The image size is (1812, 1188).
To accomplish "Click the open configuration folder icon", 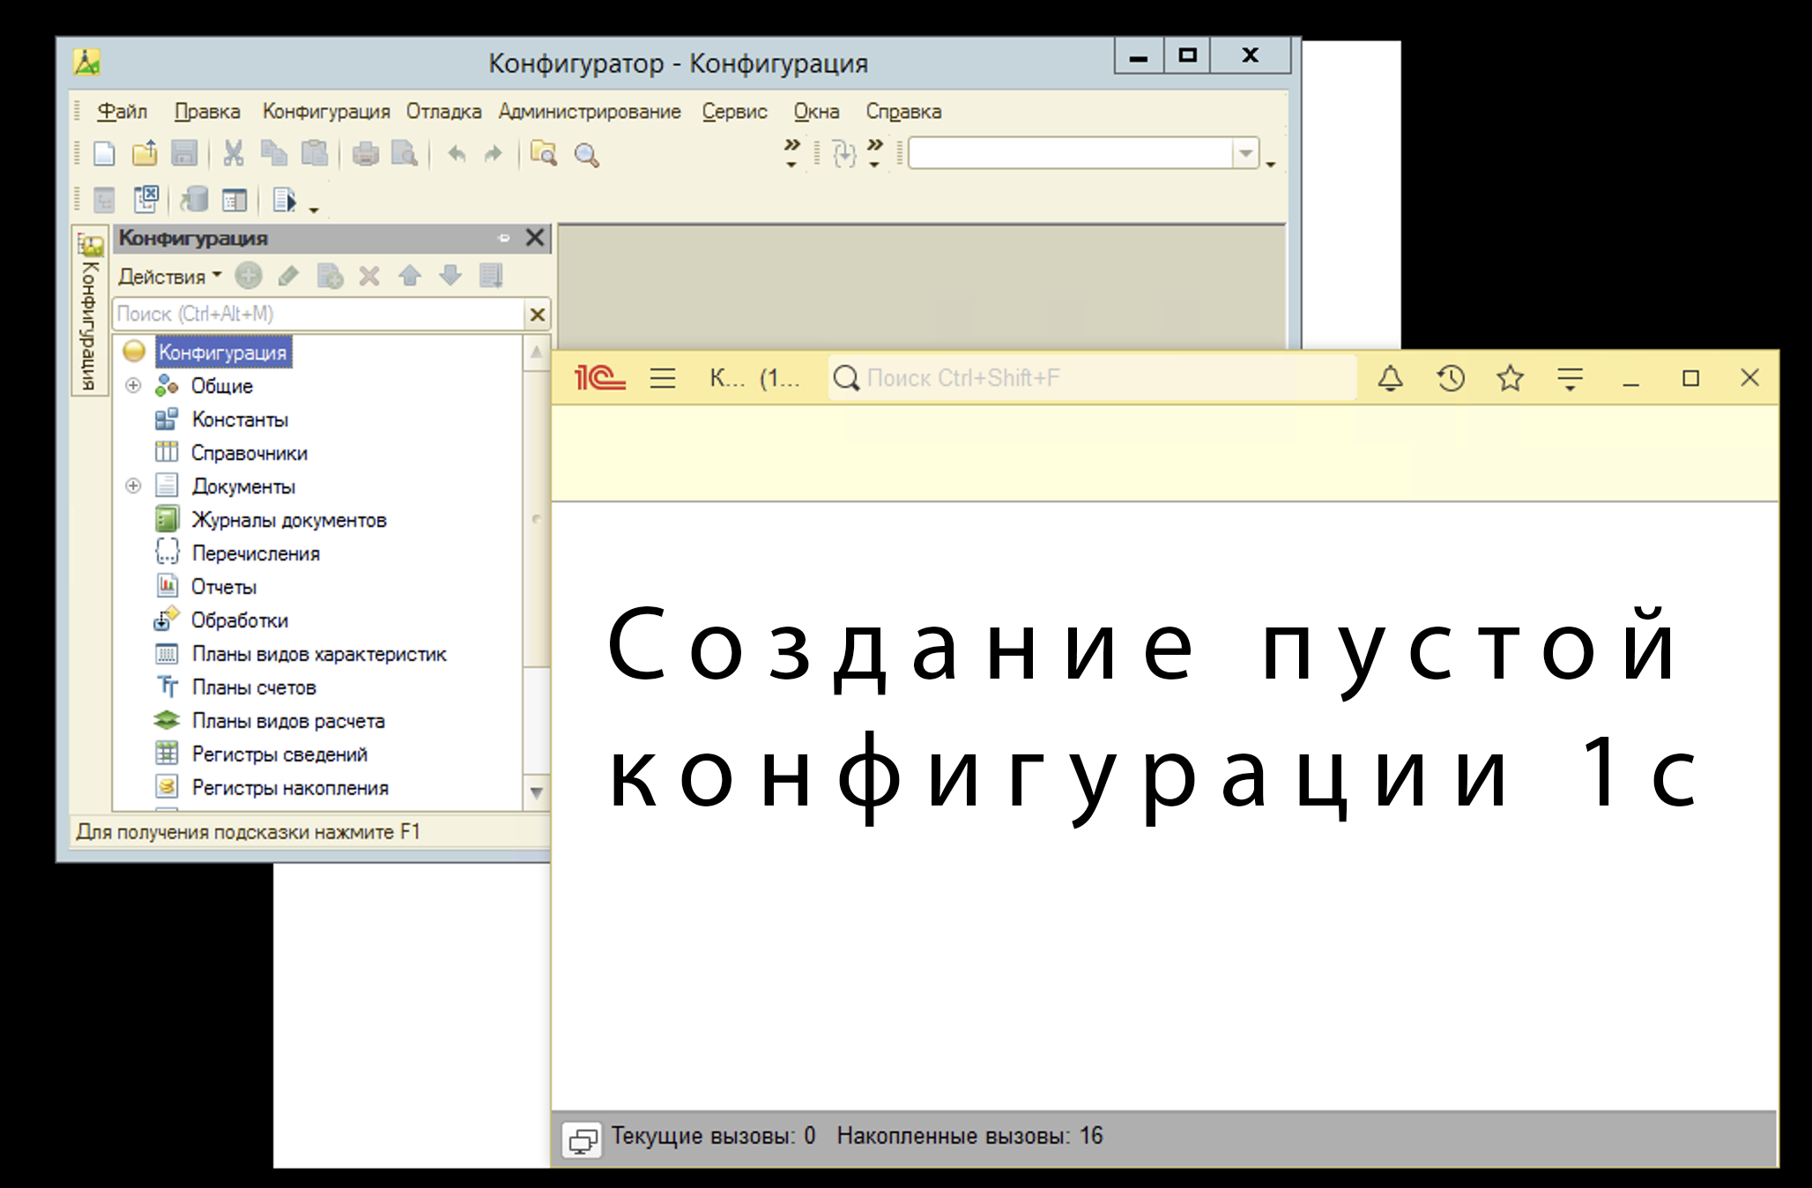I will (145, 154).
